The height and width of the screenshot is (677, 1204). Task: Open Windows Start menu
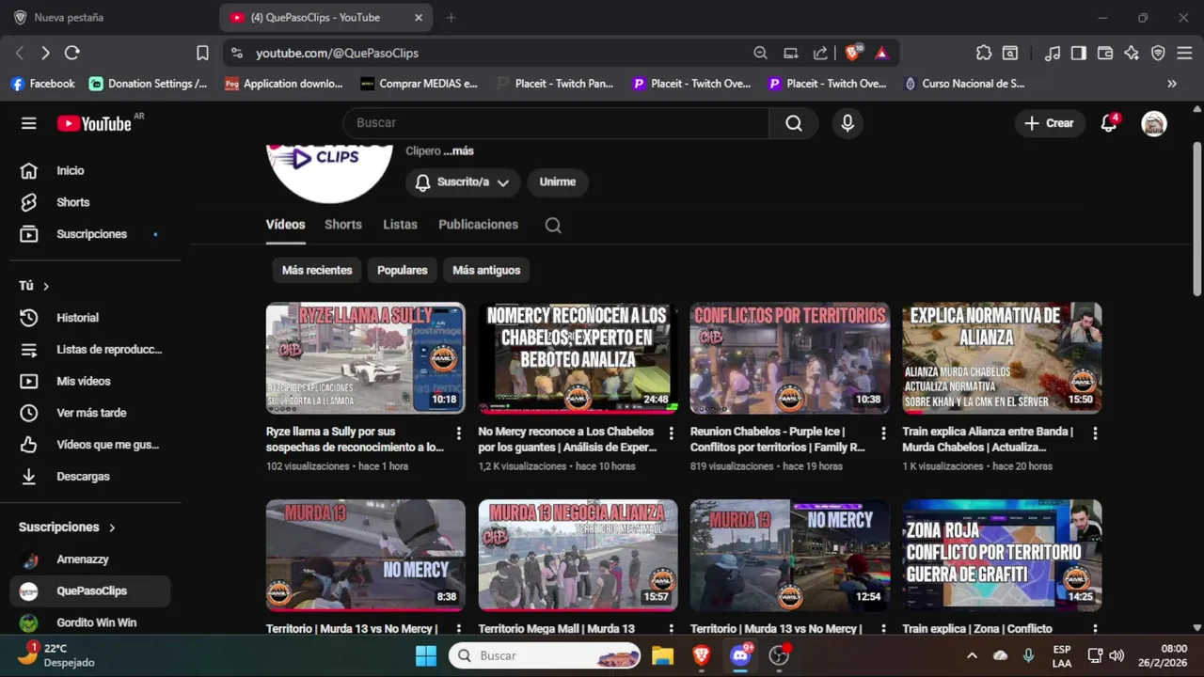coord(426,655)
